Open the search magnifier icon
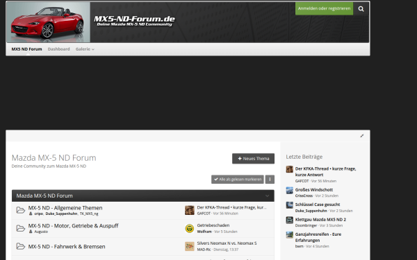Viewport: 417px width, 260px height. click(361, 9)
